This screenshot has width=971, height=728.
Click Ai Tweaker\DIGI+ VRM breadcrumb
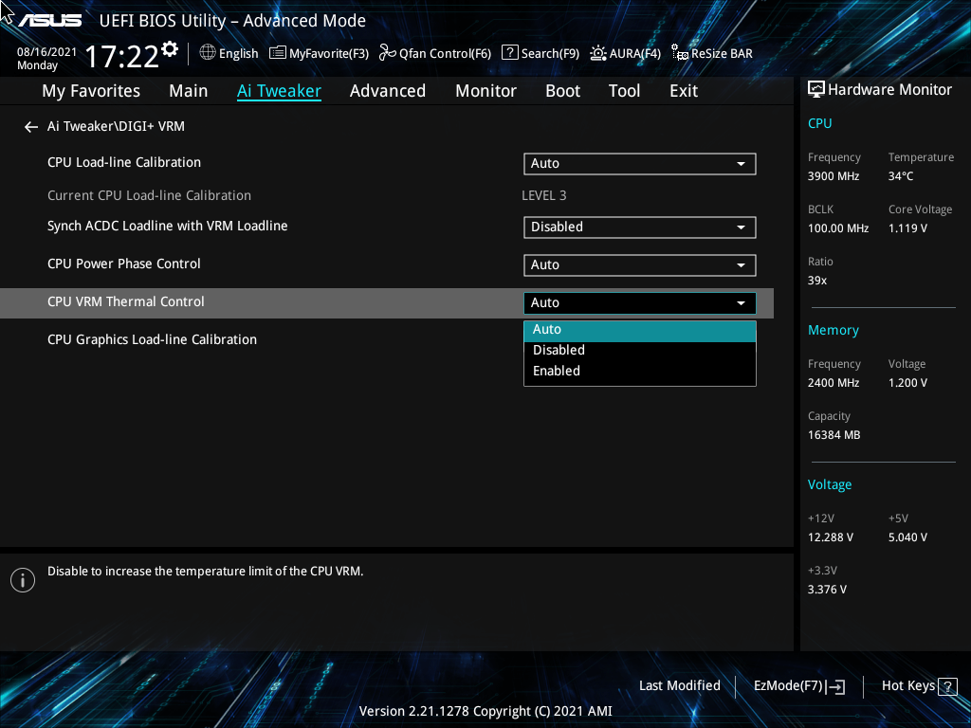116,126
